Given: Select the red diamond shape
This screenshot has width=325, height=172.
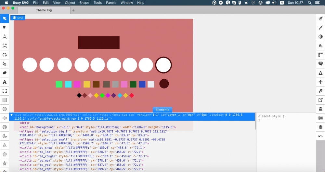Looking at the screenshot, I should (132, 96).
